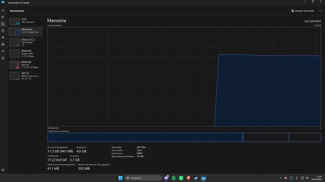Click the 2,7 GB Em cache value
325x182 pixels.
(75, 160)
